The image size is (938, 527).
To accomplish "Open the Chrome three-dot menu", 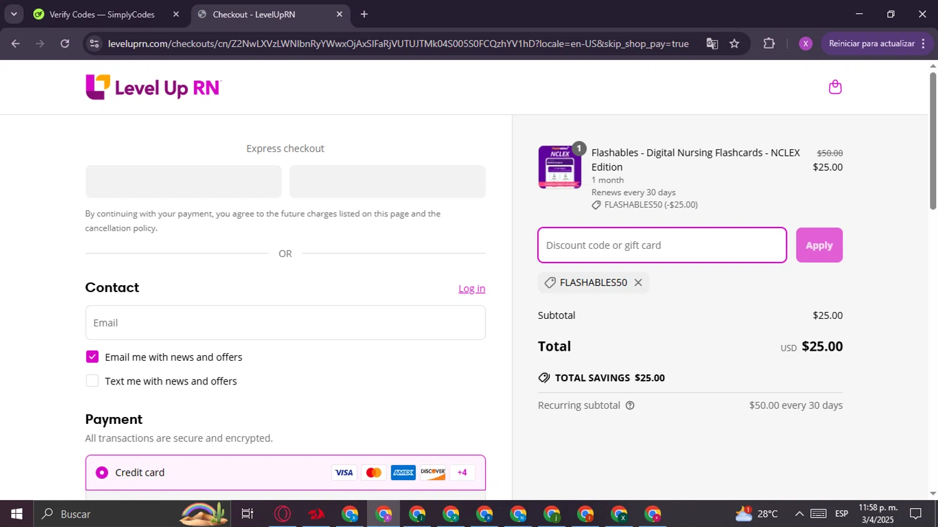I will pyautogui.click(x=923, y=44).
